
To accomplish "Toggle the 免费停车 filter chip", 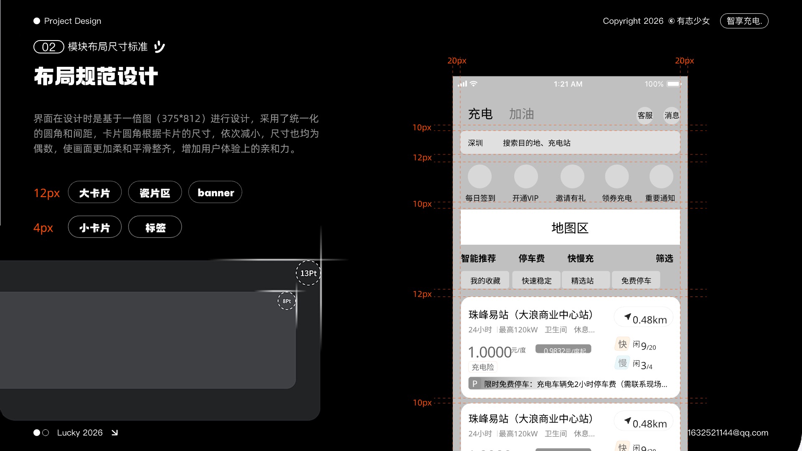I will (636, 280).
